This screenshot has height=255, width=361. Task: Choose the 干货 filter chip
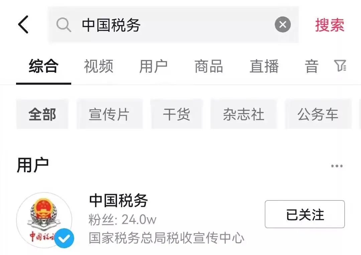click(x=176, y=114)
